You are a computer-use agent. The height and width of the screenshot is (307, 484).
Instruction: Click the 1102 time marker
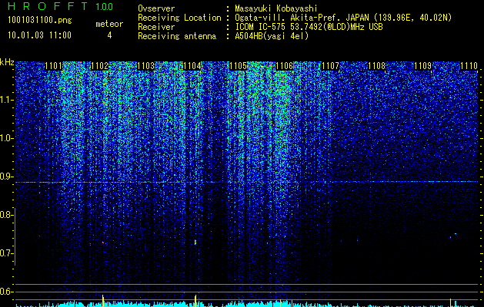[99, 66]
